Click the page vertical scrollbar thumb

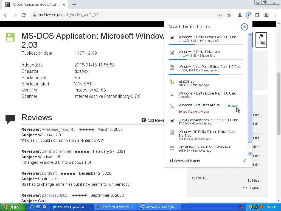[279, 104]
